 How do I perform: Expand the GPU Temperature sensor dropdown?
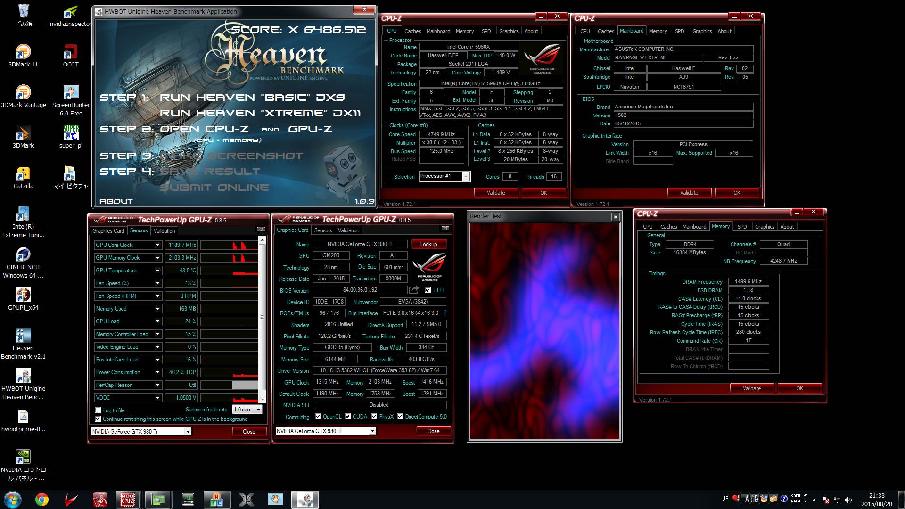[x=157, y=271]
